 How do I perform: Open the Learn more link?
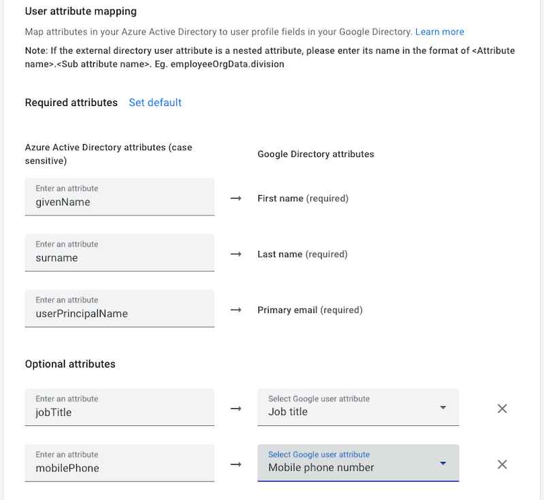[x=439, y=32]
